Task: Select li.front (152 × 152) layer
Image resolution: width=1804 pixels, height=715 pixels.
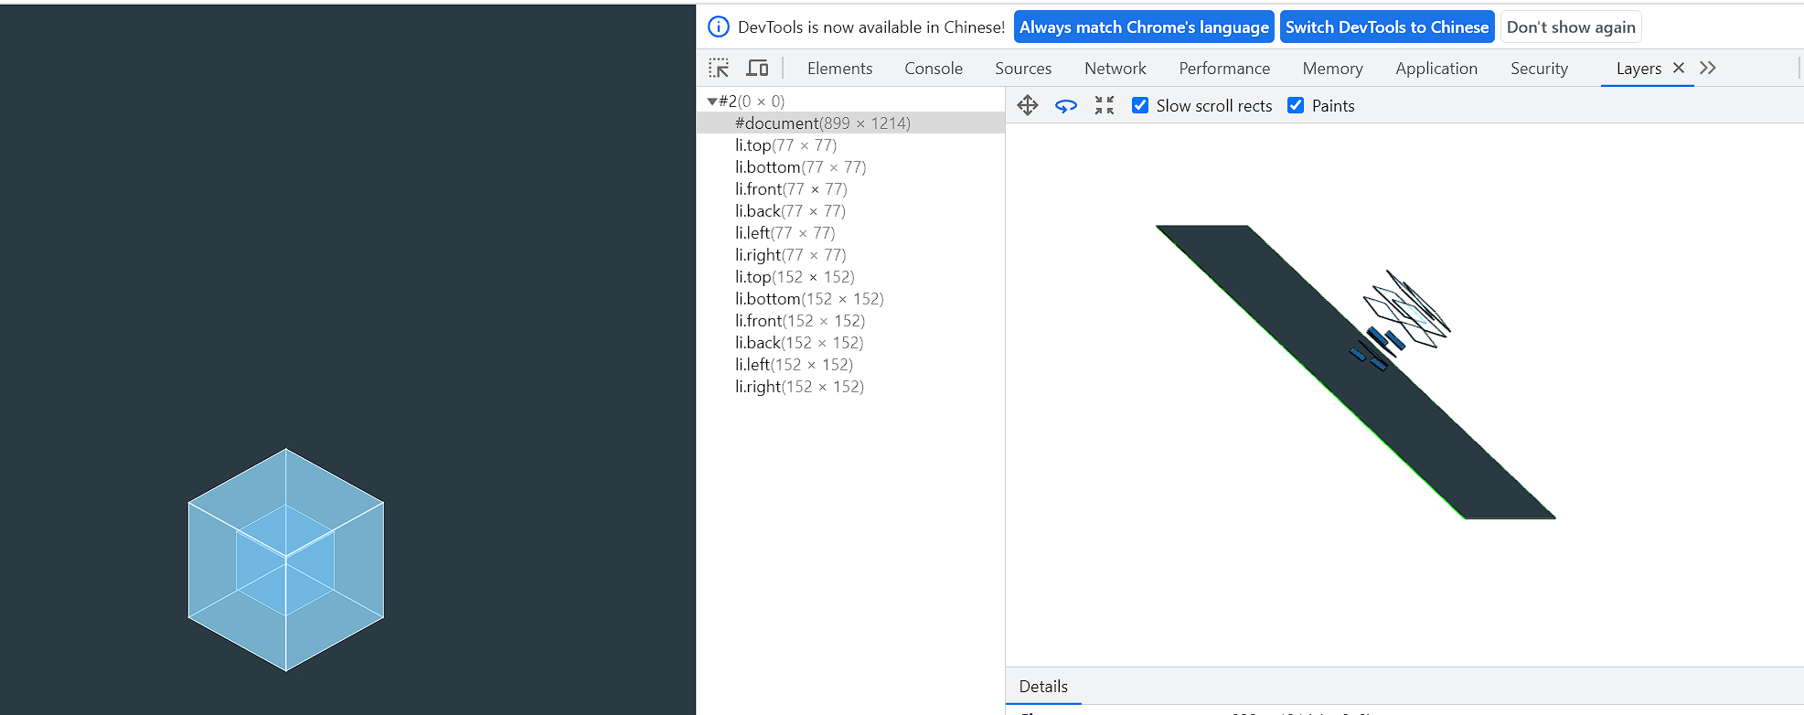Action: coord(799,321)
